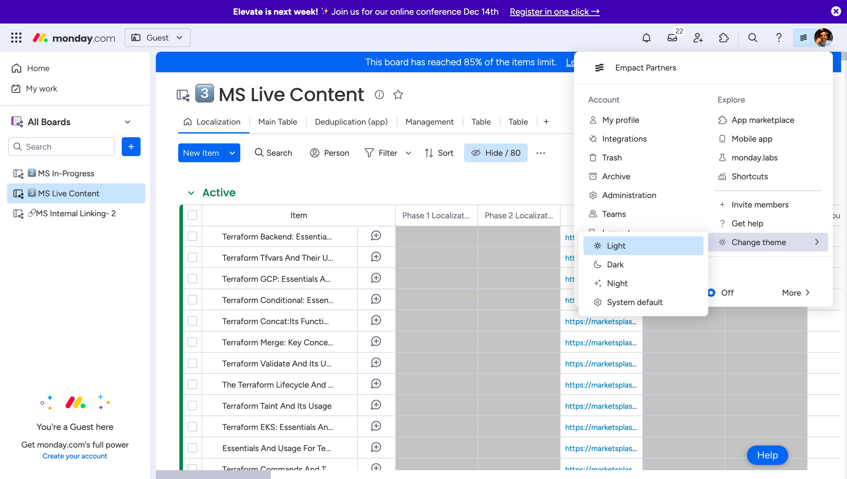This screenshot has width=847, height=479.
Task: Open conversation for Terraform Backend item
Action: pos(376,236)
